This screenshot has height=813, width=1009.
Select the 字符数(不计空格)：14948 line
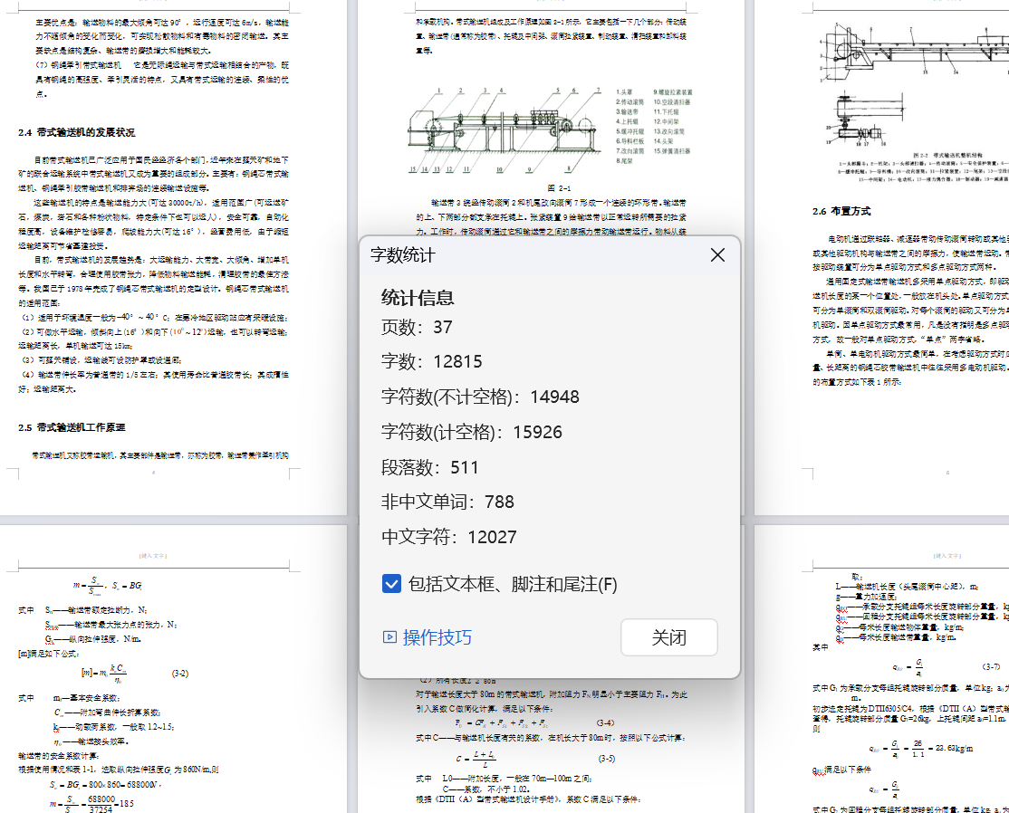click(x=480, y=397)
